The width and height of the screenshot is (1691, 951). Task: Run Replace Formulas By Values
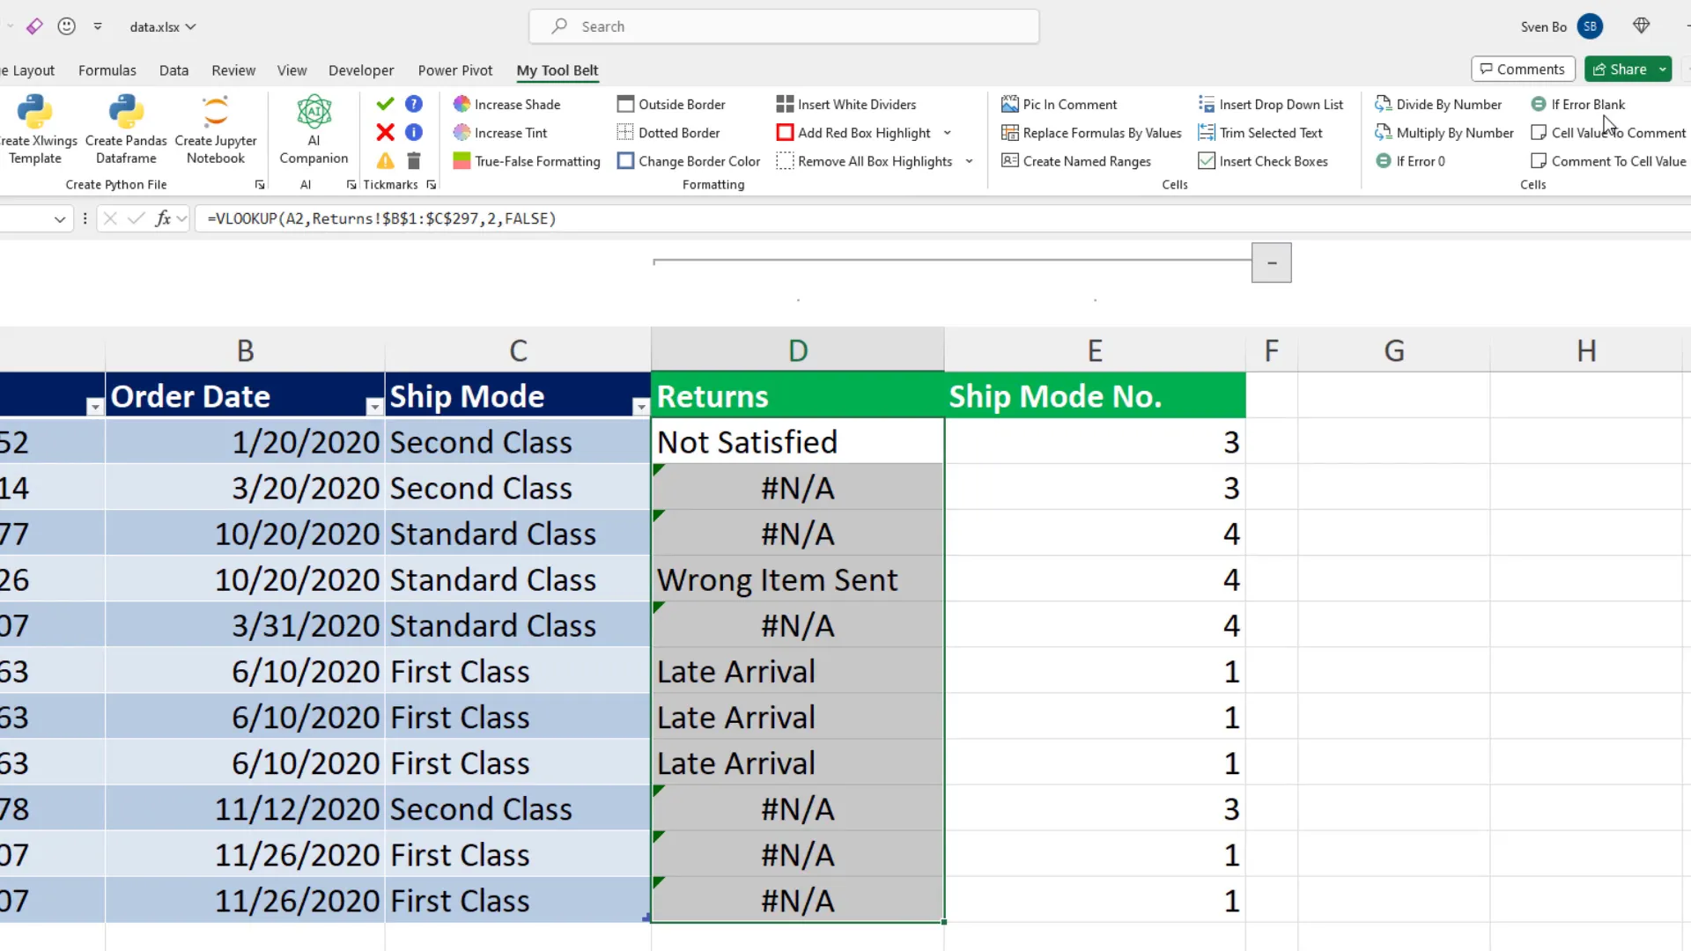(x=1103, y=132)
